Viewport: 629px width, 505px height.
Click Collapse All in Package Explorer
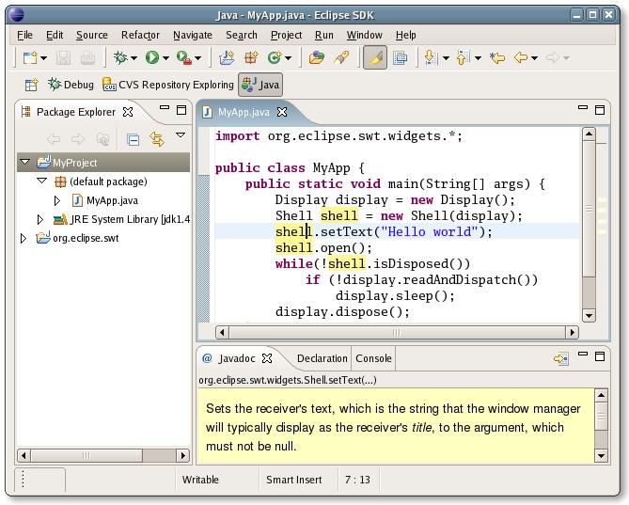(133, 139)
